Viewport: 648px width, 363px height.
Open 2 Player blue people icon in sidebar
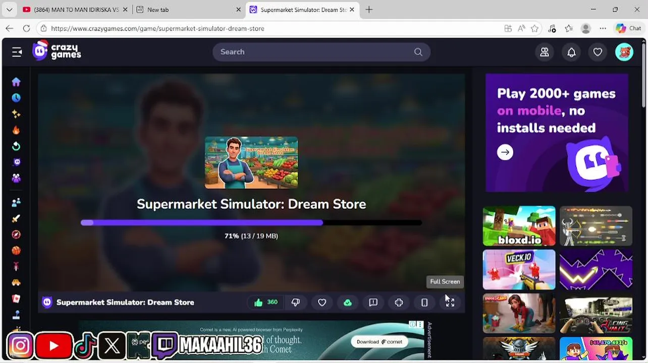pyautogui.click(x=16, y=202)
